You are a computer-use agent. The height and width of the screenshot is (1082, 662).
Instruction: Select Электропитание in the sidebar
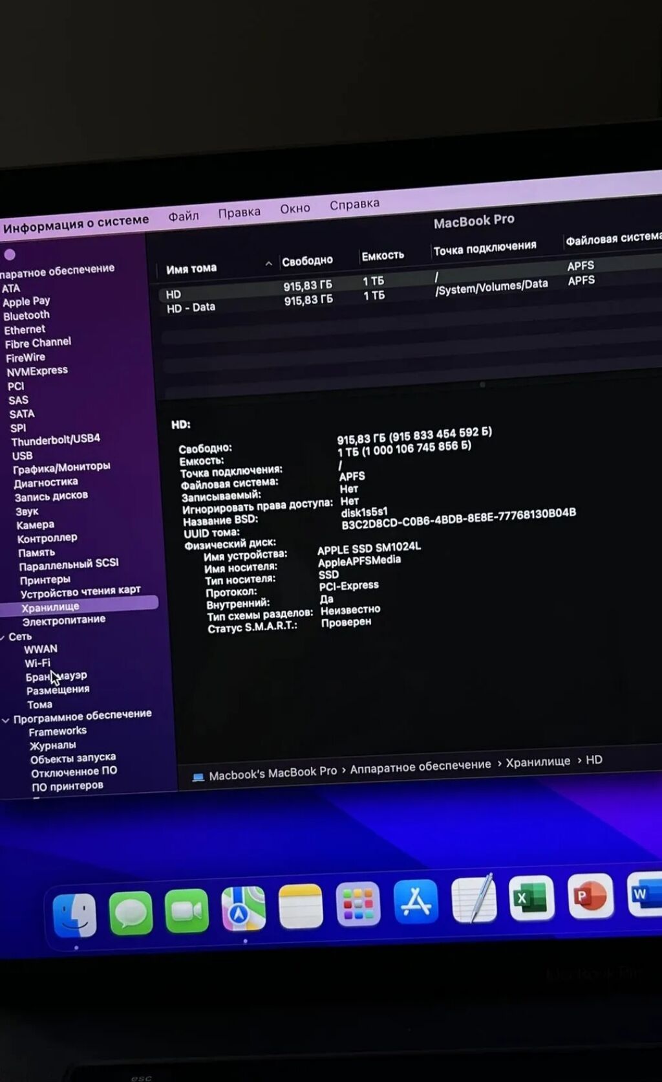tap(64, 621)
